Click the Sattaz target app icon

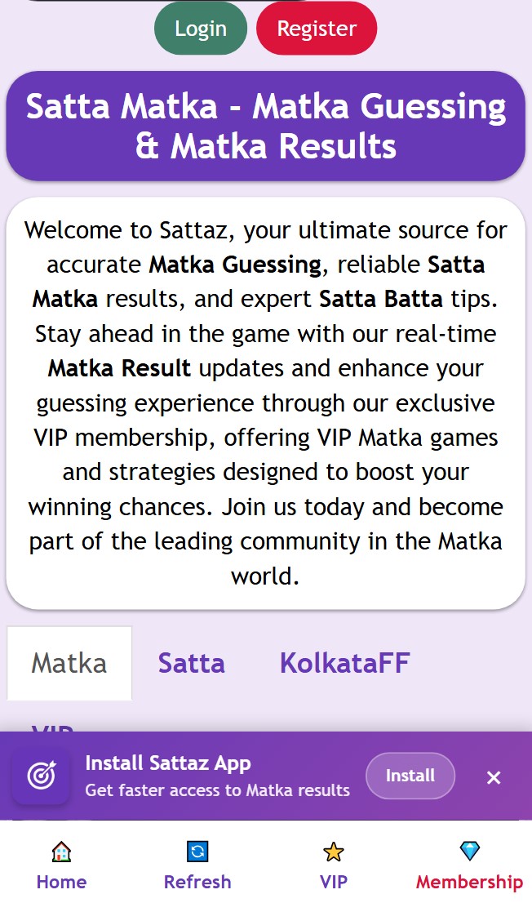pos(40,776)
